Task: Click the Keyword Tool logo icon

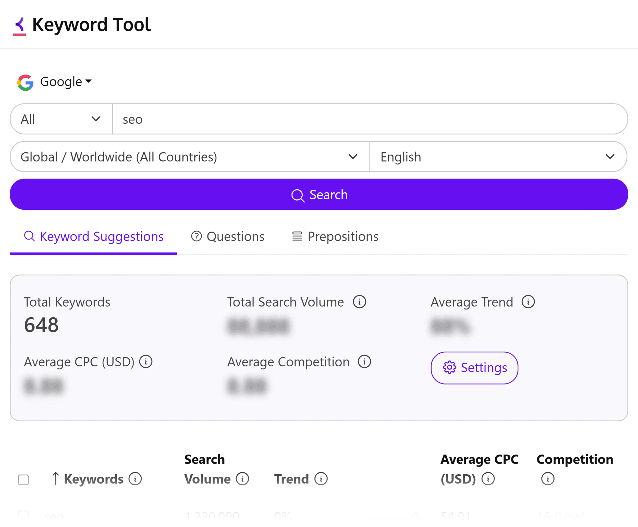Action: (x=20, y=26)
